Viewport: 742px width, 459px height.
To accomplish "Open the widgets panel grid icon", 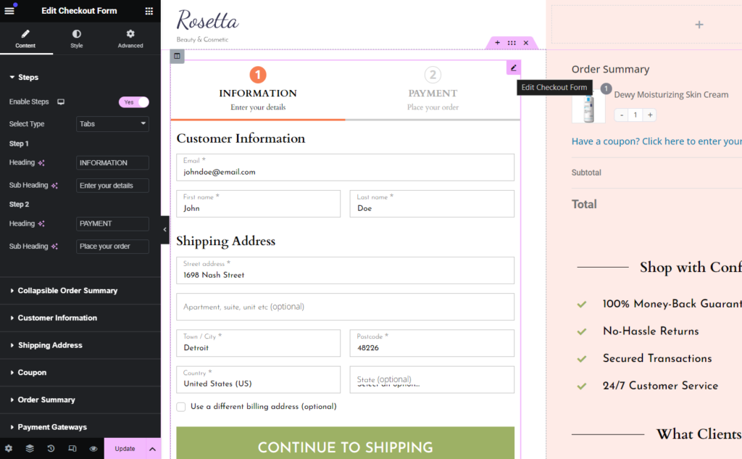I will point(149,11).
